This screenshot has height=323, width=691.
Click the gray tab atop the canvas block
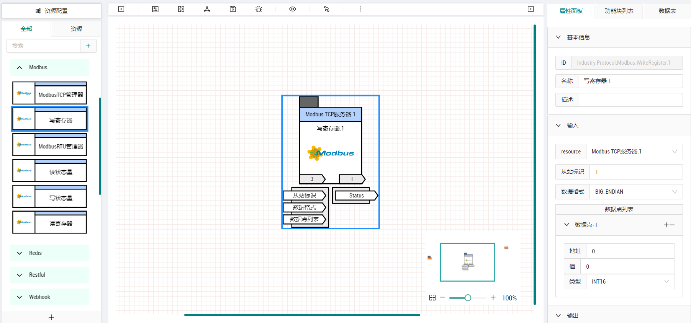pos(309,102)
